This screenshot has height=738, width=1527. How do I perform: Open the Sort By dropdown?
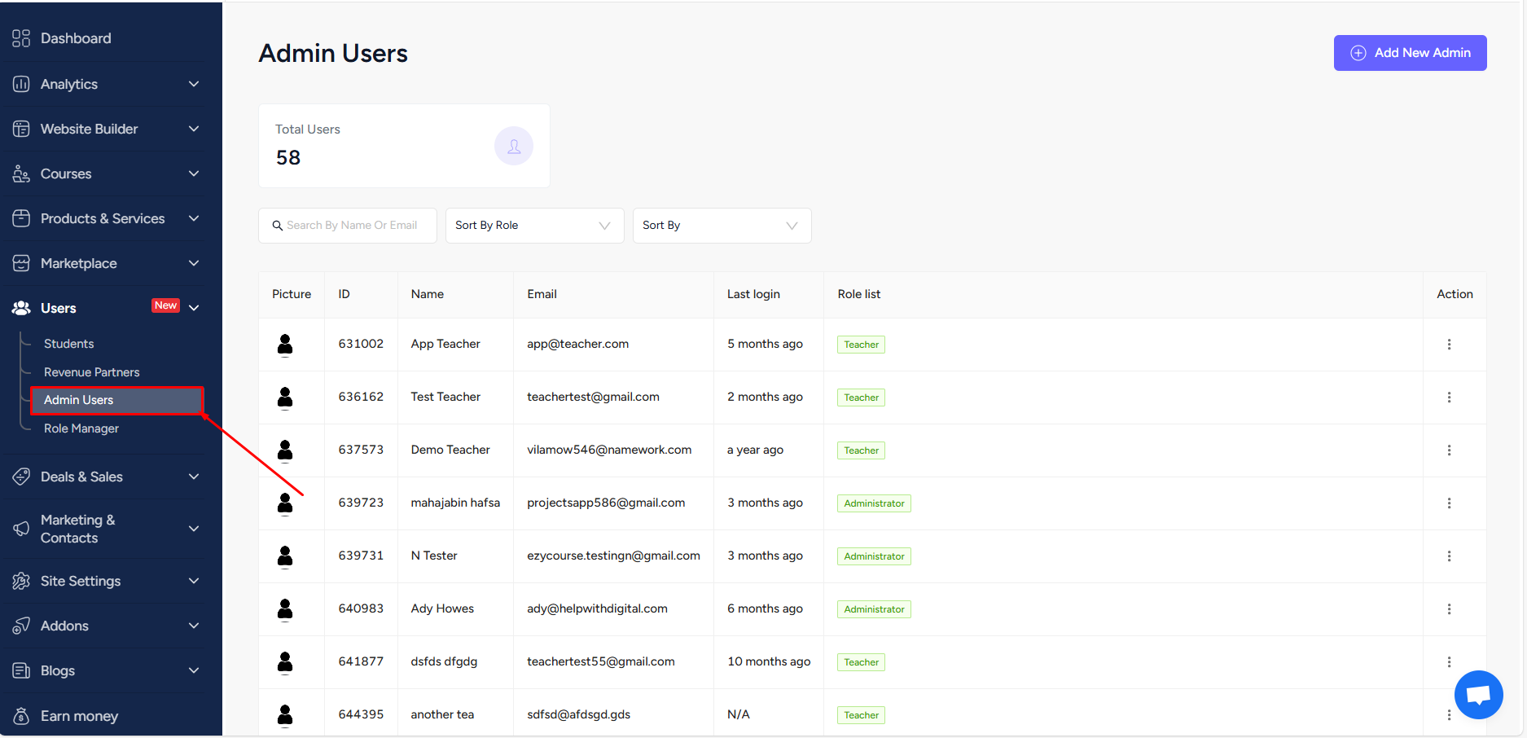[722, 226]
